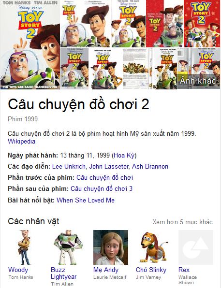Open the Woody name link
221x288 pixels.
(x=18, y=270)
